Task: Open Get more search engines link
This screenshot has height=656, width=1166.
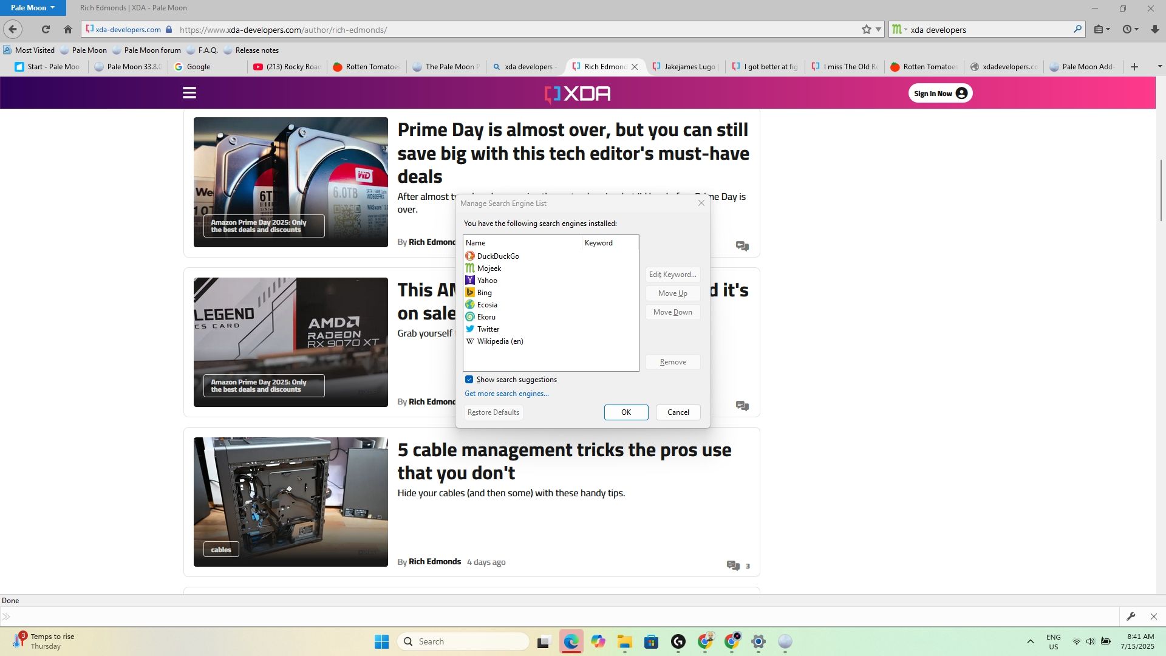Action: click(506, 394)
